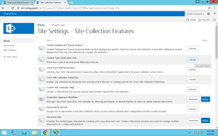Click the Document ID Service feature icon

tap(42, 109)
